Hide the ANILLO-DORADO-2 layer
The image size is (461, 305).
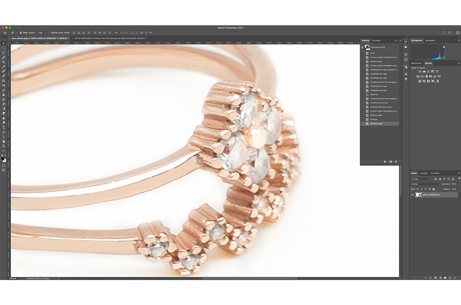pyautogui.click(x=412, y=195)
